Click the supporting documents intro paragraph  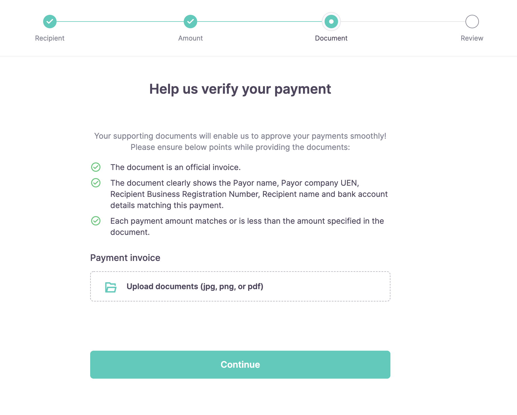coord(240,142)
